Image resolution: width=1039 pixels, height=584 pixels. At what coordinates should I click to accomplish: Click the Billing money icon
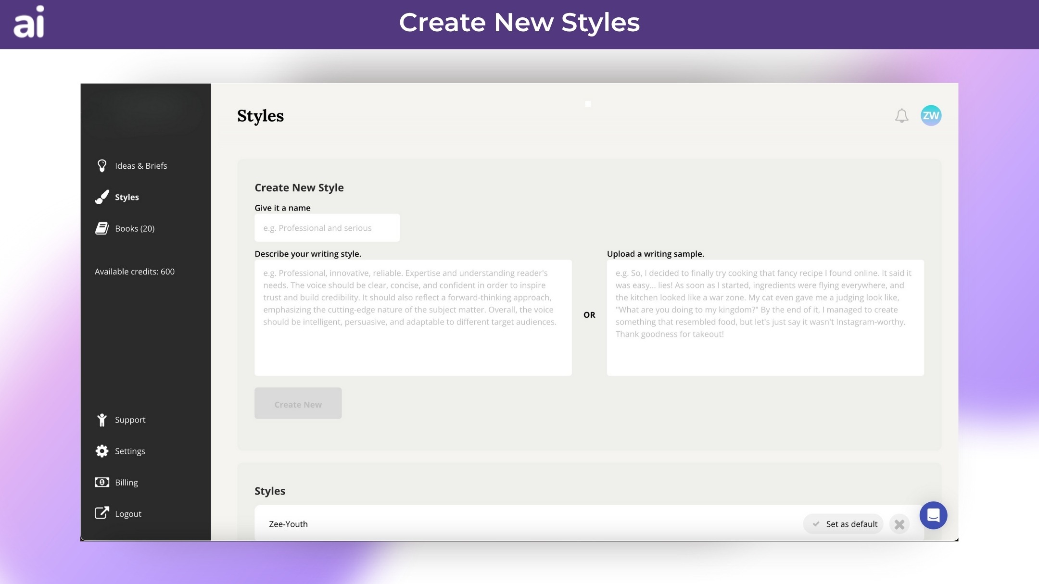[x=101, y=482]
